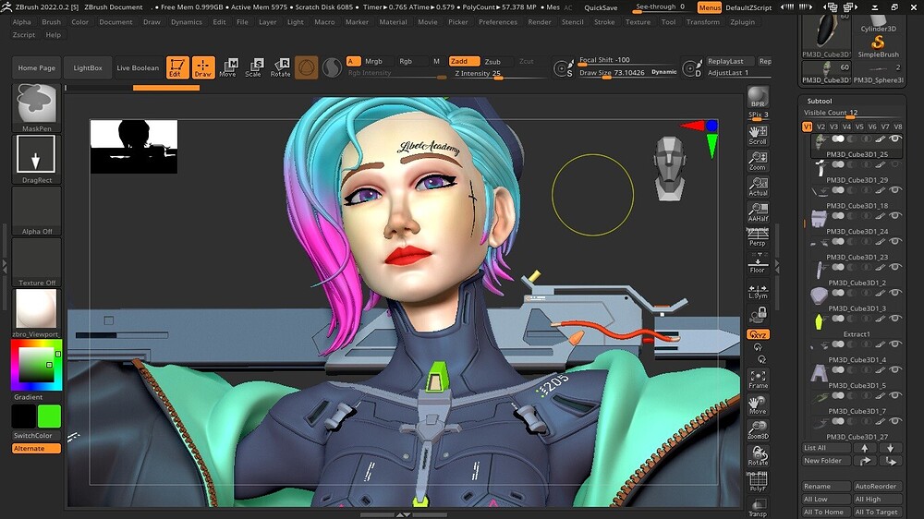This screenshot has width=924, height=519.
Task: Click the Gizmo 3D circle icon
Action: point(306,67)
